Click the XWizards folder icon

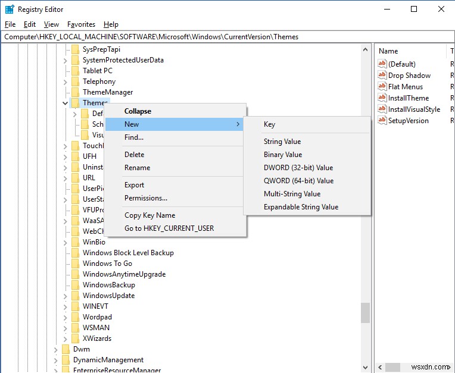[75, 338]
